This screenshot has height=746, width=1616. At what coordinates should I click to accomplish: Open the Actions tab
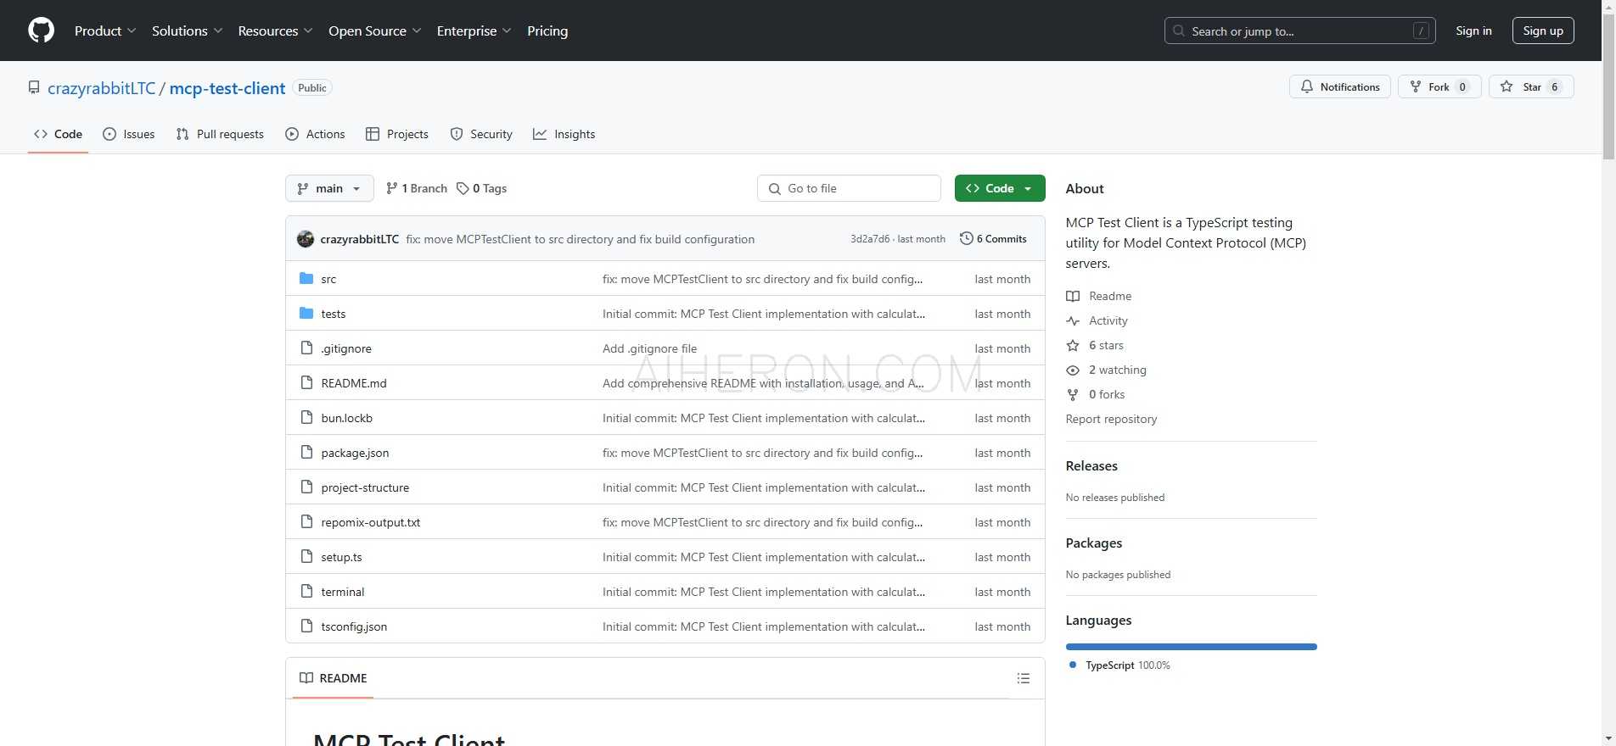[x=315, y=134]
